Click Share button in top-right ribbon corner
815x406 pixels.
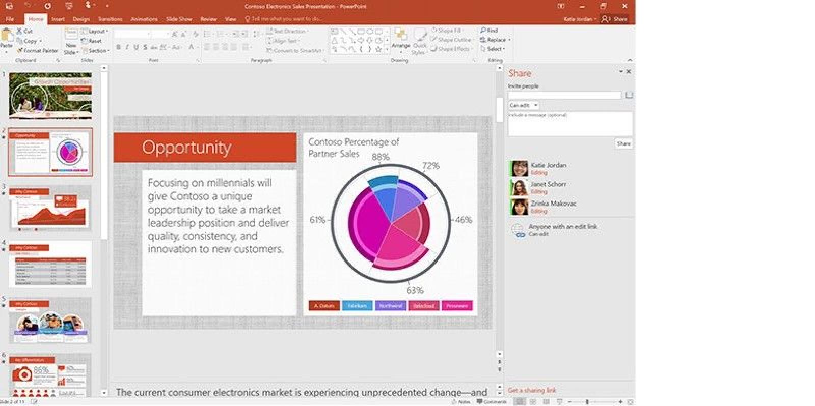pos(614,19)
